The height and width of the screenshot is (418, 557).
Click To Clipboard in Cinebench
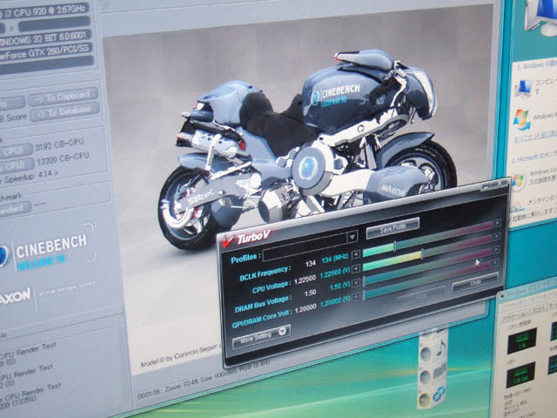(x=63, y=97)
